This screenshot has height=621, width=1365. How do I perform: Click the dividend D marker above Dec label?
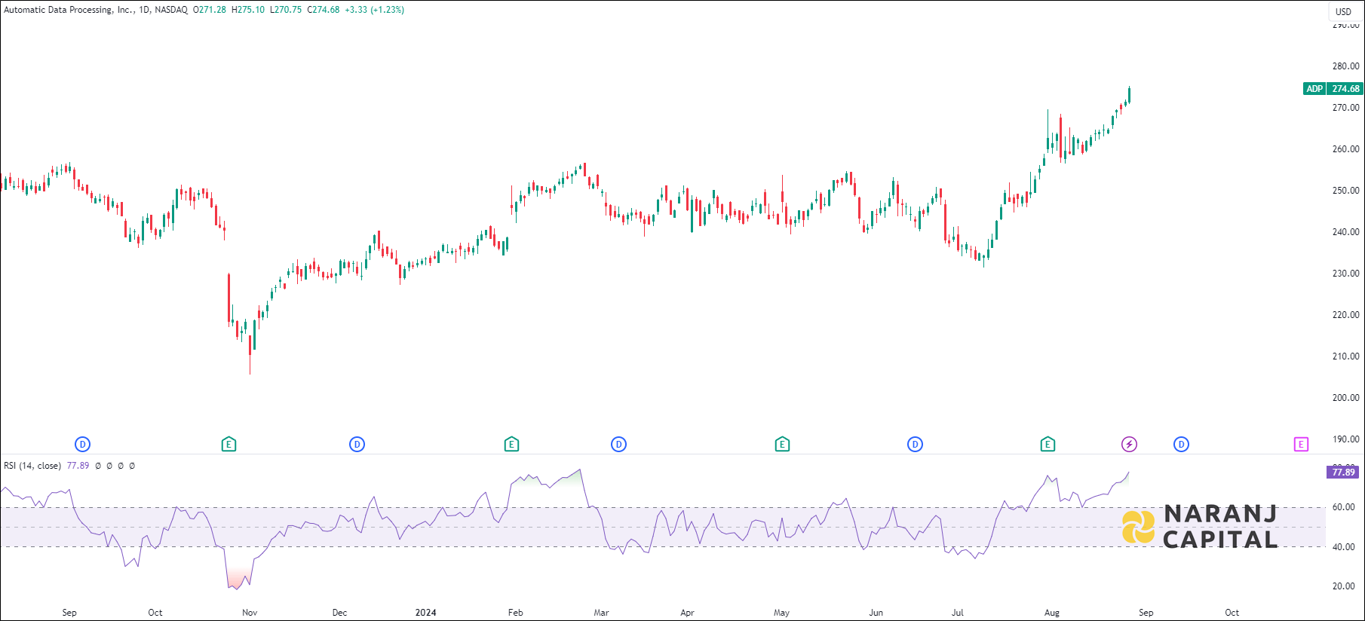tap(357, 445)
